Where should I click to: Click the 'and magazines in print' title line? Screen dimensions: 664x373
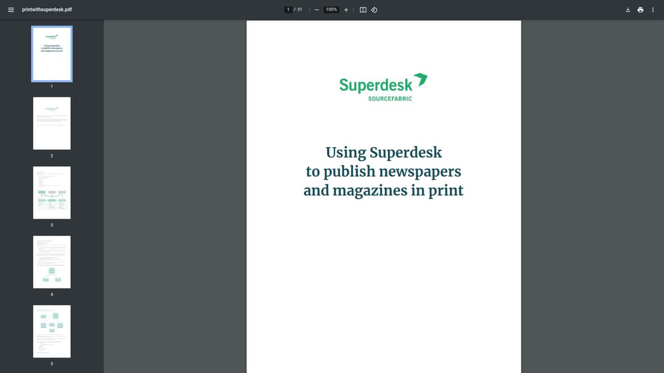(x=384, y=191)
